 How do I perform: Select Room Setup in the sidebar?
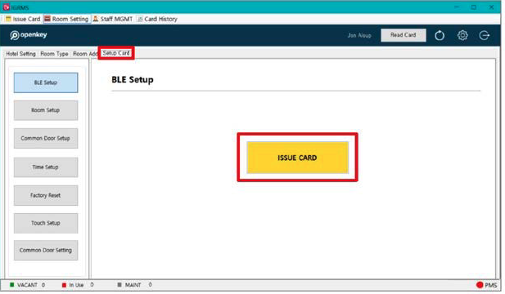click(x=46, y=110)
